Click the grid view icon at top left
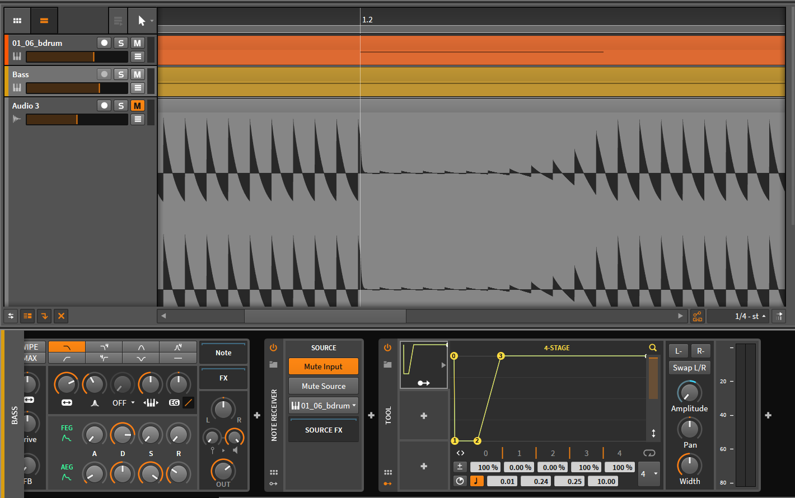The width and height of the screenshot is (795, 498). (17, 21)
